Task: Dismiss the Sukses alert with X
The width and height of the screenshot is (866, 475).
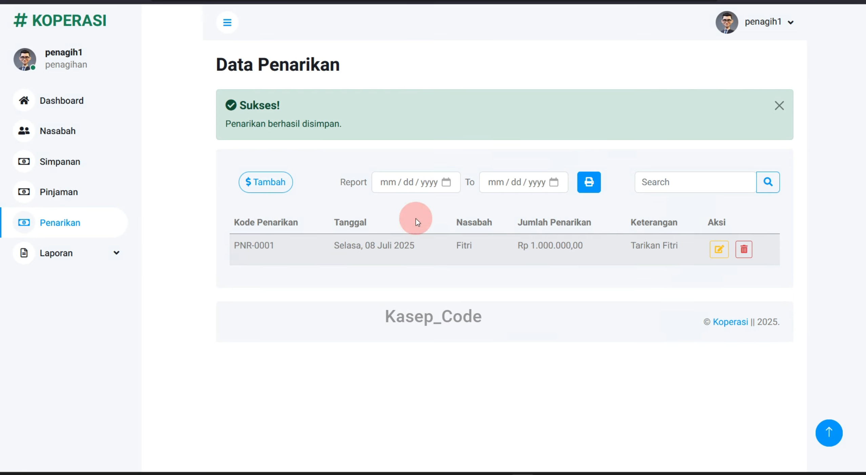Action: [x=779, y=106]
